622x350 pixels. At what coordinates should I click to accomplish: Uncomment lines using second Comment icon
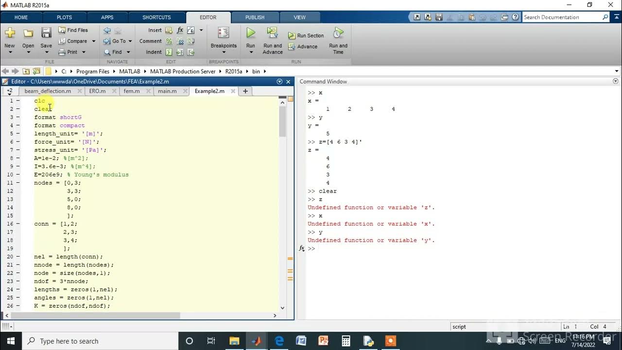pos(180,41)
